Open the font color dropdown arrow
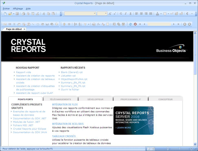The image size is (198, 151). pos(161,14)
